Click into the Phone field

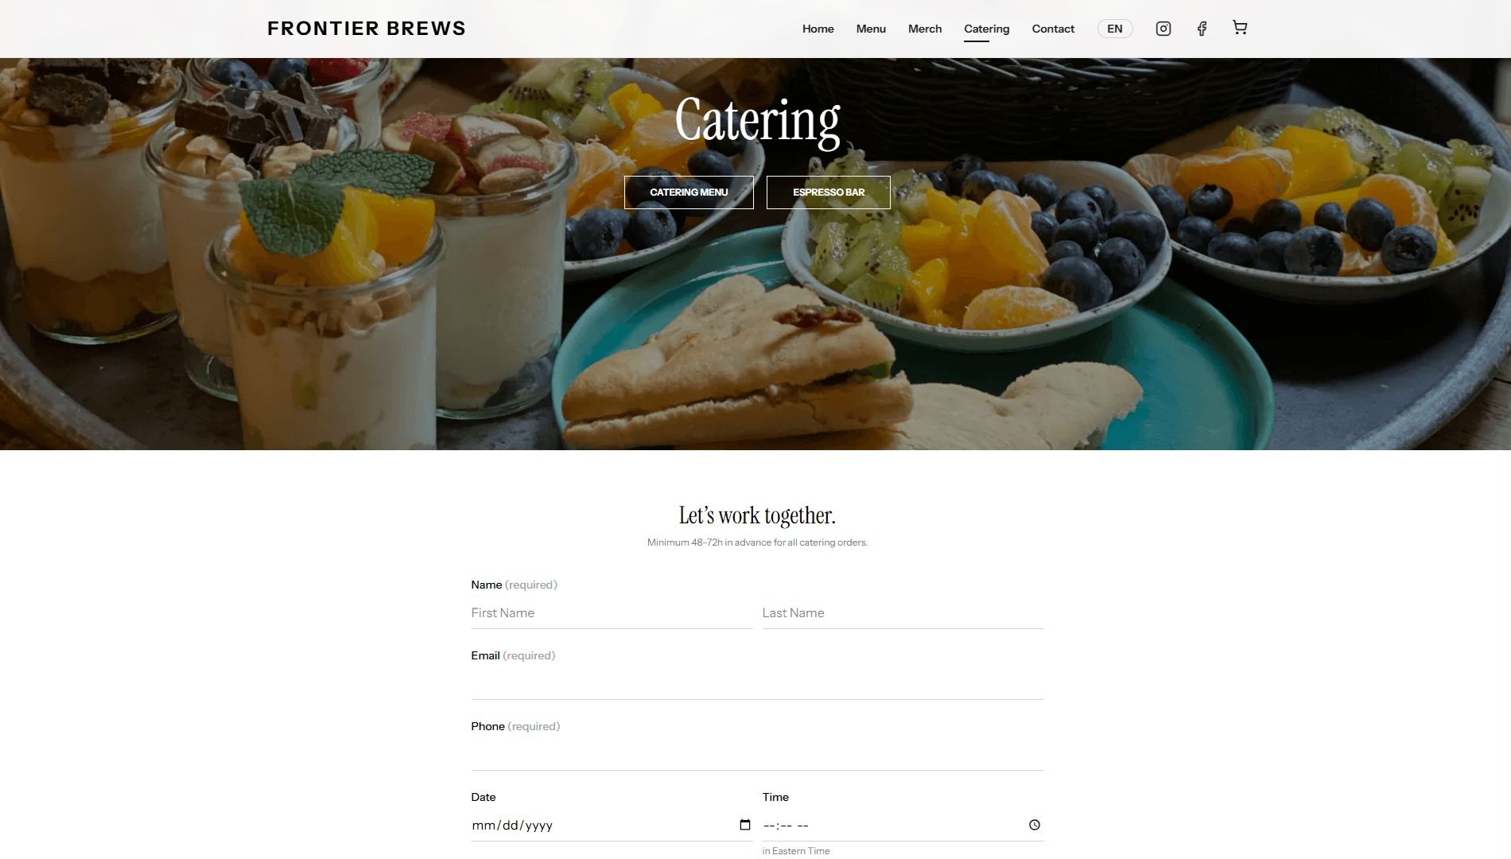pos(757,755)
